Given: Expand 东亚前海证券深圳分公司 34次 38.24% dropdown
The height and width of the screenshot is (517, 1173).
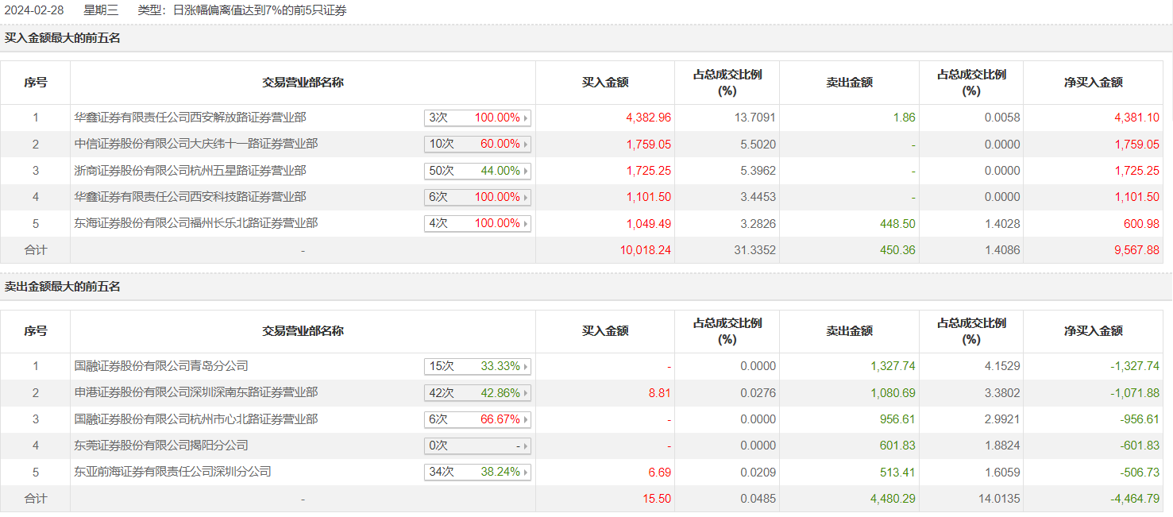Looking at the screenshot, I should [x=477, y=472].
